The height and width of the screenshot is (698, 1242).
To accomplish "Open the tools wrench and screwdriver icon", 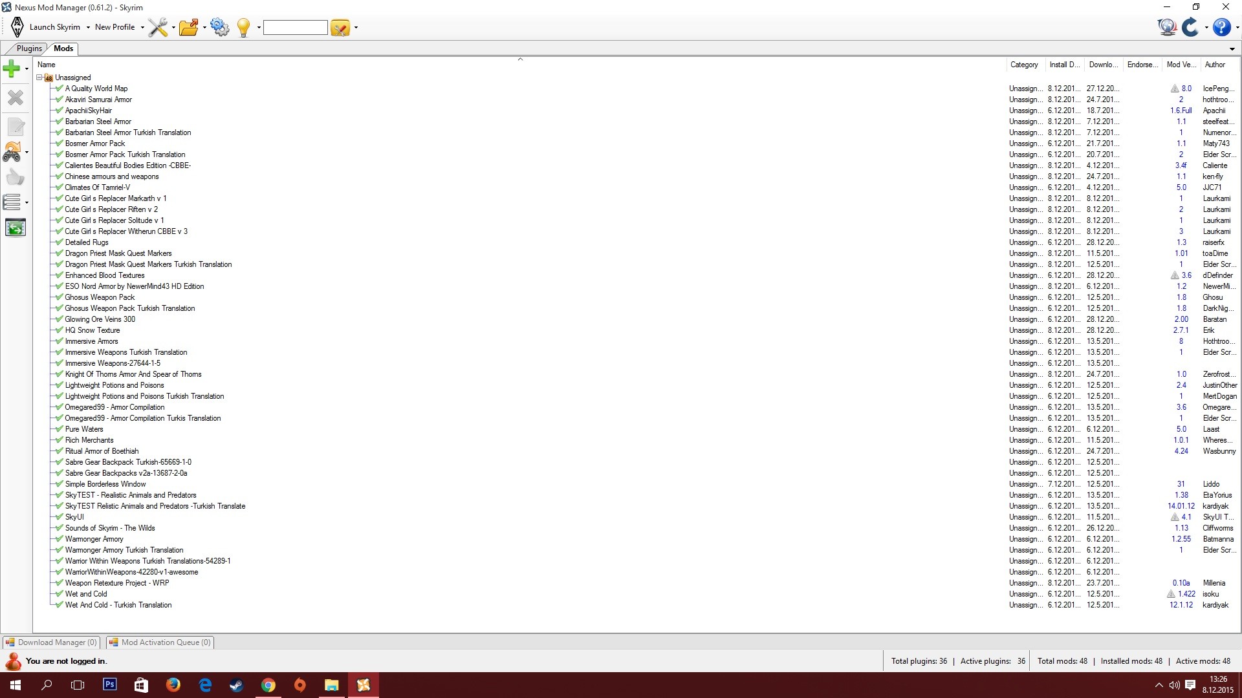I will point(158,27).
